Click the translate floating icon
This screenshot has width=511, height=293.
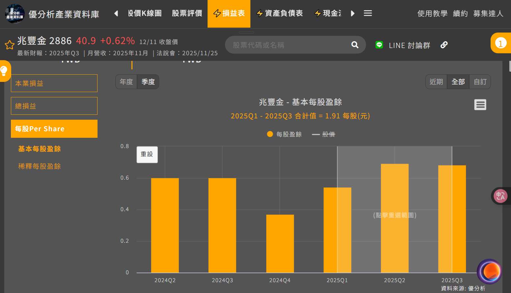[500, 196]
